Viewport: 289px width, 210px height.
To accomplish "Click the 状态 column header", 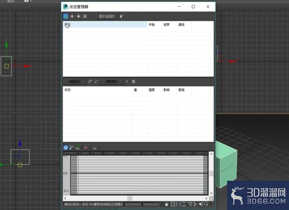I will (x=98, y=90).
